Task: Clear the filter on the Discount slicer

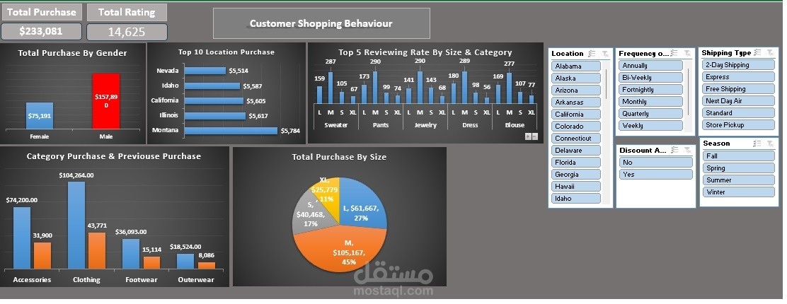Action: coord(688,150)
